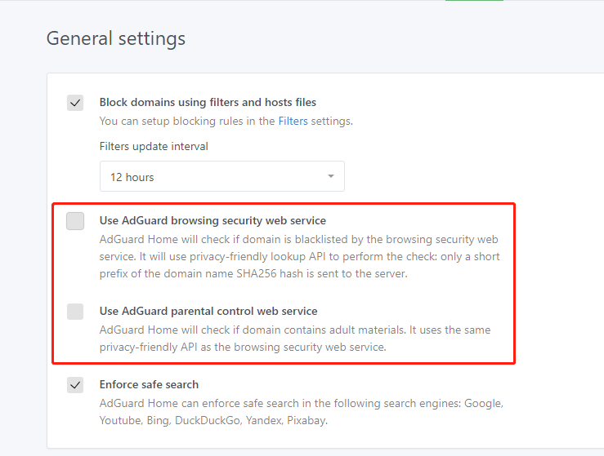Click the '12 hours' selected value text

pyautogui.click(x=132, y=177)
